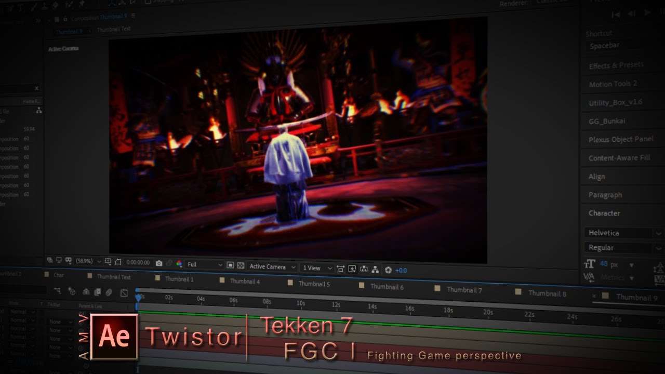Expand the Align panel
Image resolution: width=665 pixels, height=374 pixels.
pyautogui.click(x=596, y=177)
